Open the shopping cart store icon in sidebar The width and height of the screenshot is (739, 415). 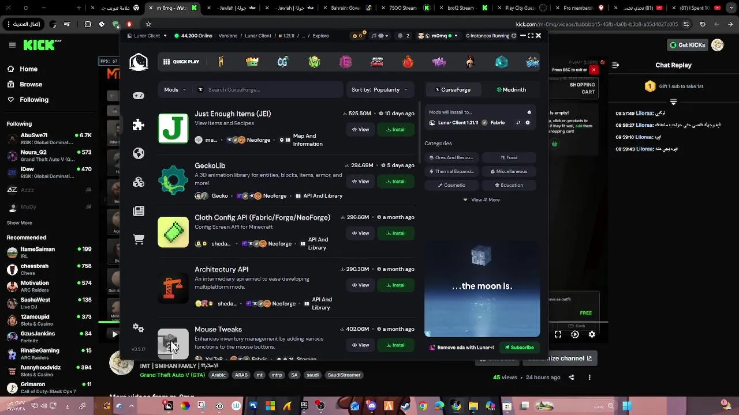139,240
